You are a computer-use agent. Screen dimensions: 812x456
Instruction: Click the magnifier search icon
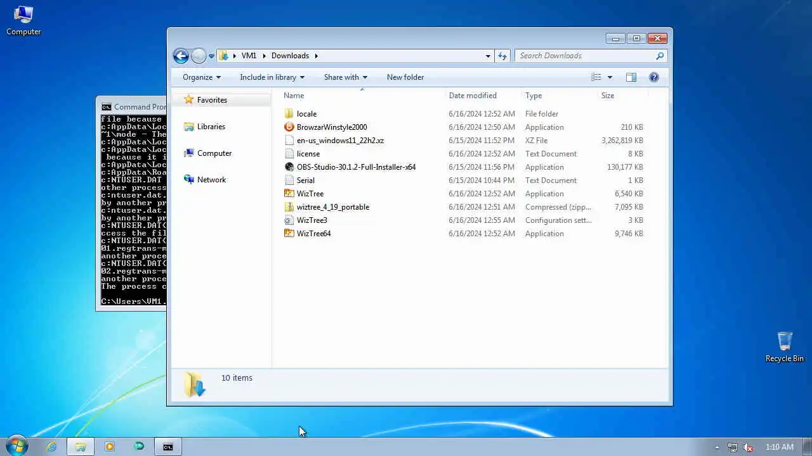pos(660,56)
